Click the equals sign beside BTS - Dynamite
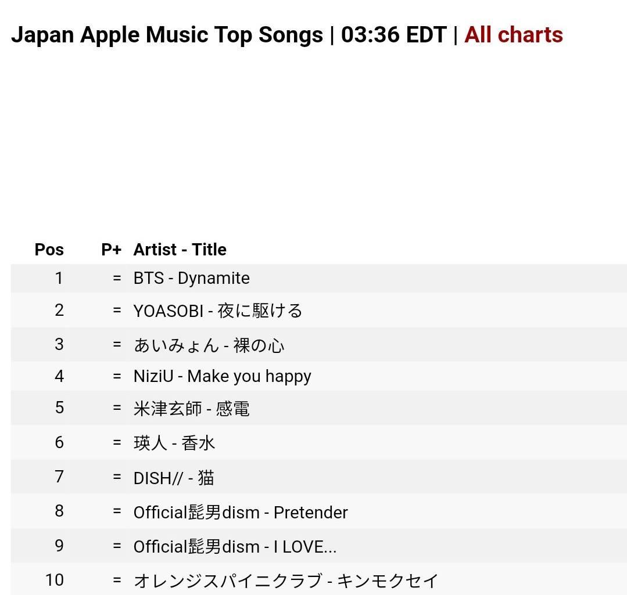The width and height of the screenshot is (627, 595). (x=117, y=278)
